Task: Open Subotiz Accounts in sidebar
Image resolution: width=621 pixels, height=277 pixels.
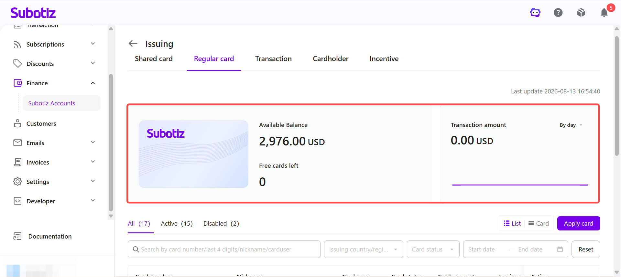Action: click(x=62, y=103)
